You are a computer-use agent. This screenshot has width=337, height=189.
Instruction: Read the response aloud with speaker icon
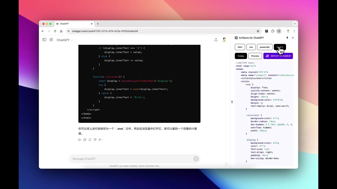(80, 140)
